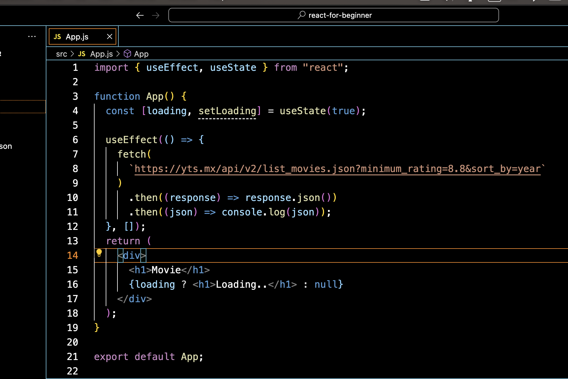This screenshot has width=568, height=379.
Task: Open the react-for-beginner search bar
Action: click(x=333, y=15)
